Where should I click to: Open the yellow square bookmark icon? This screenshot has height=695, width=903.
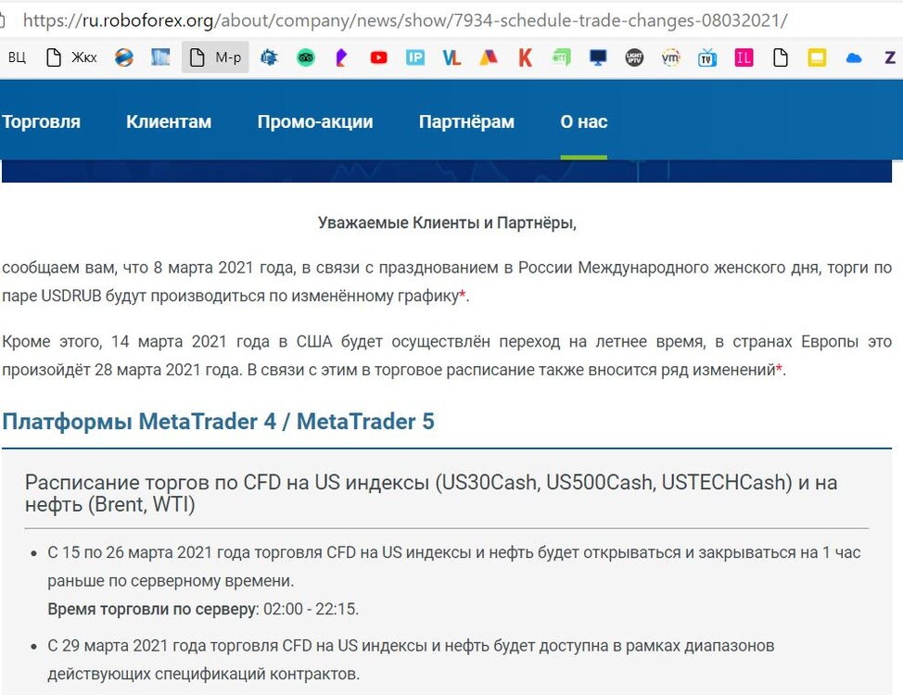point(817,57)
